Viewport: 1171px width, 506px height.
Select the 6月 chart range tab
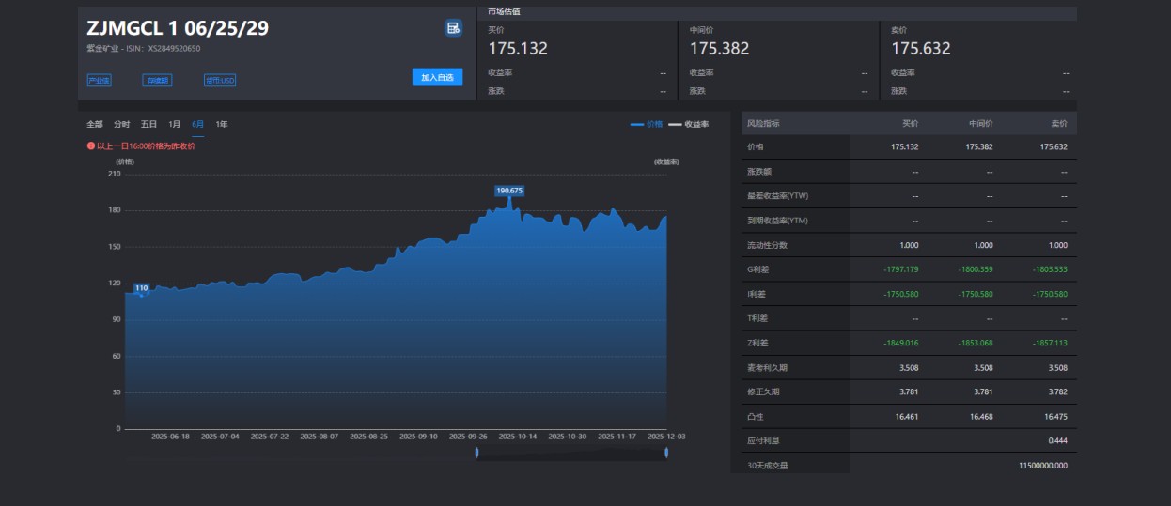(x=198, y=124)
